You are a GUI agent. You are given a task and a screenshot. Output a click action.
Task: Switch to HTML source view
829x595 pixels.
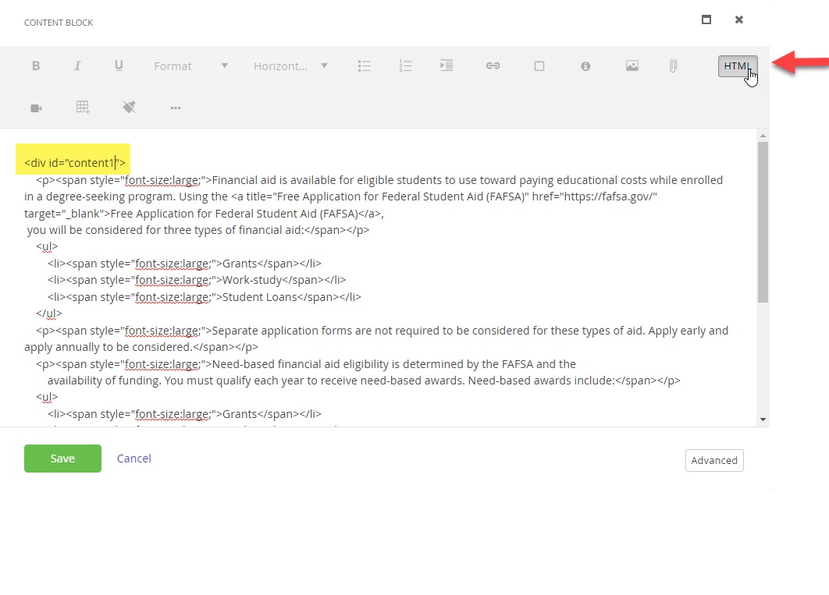pyautogui.click(x=737, y=66)
